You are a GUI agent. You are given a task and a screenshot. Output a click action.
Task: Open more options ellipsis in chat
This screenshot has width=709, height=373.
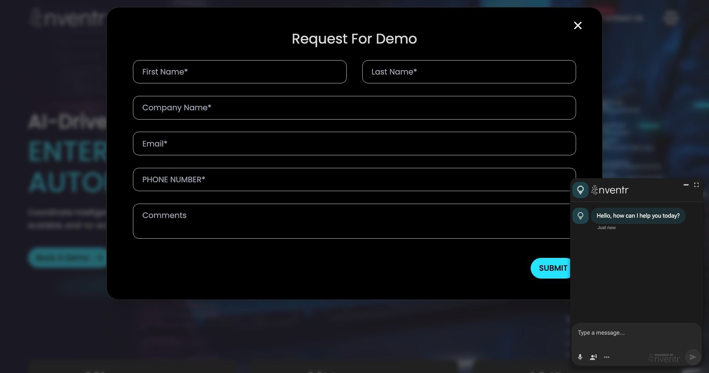pos(607,357)
